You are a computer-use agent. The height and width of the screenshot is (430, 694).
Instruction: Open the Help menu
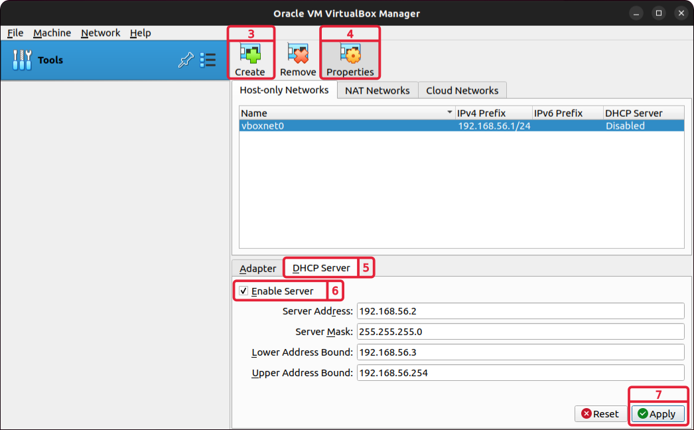140,33
